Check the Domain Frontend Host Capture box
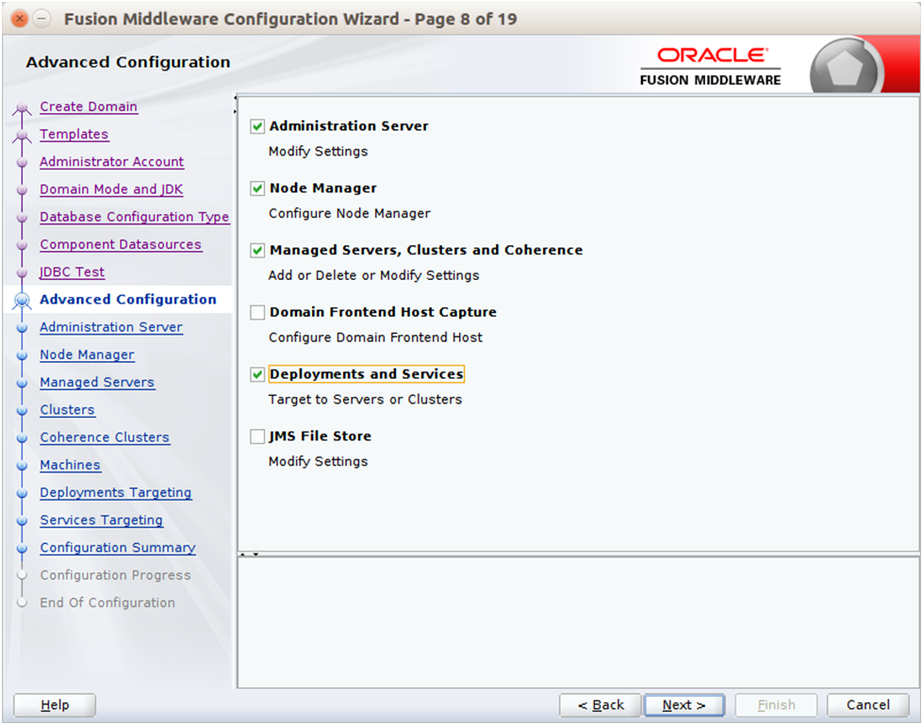Image resolution: width=923 pixels, height=725 pixels. click(257, 312)
